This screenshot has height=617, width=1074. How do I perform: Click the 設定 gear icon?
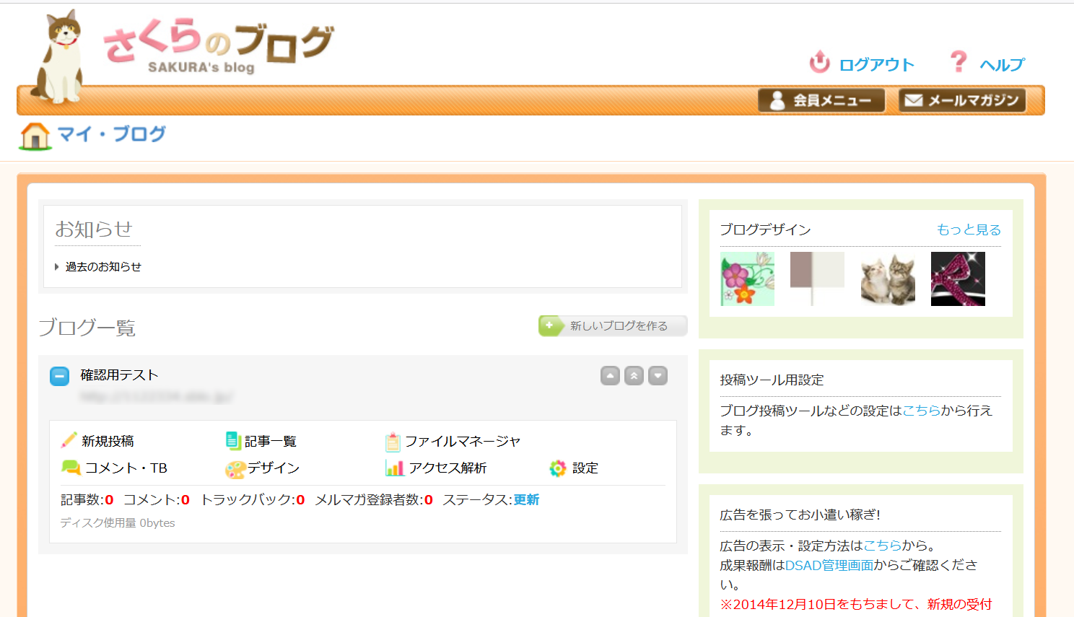pyautogui.click(x=558, y=468)
